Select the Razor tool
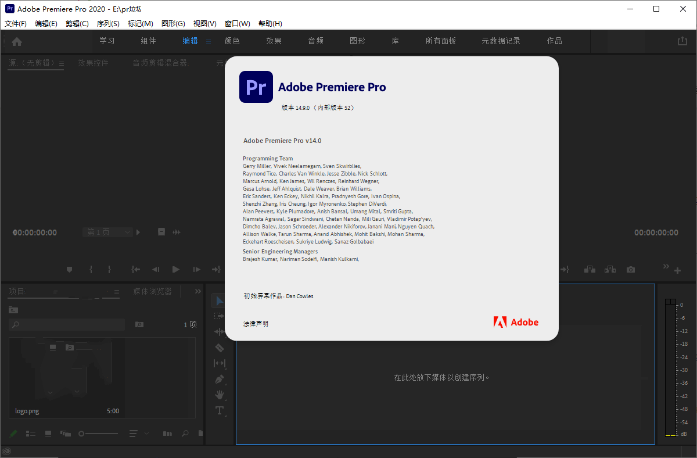The height and width of the screenshot is (458, 697). [x=219, y=348]
